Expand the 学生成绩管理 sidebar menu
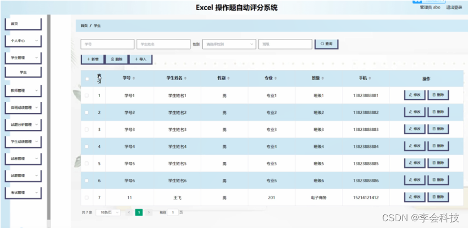Viewport: 468px width, 228px height. pos(23,142)
